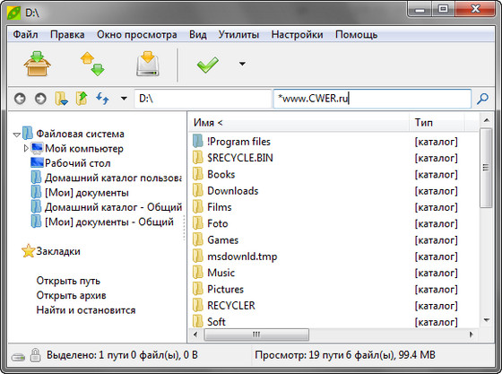Click the green checkmark Test icon
Screen dimensions: 502x374
(208, 64)
